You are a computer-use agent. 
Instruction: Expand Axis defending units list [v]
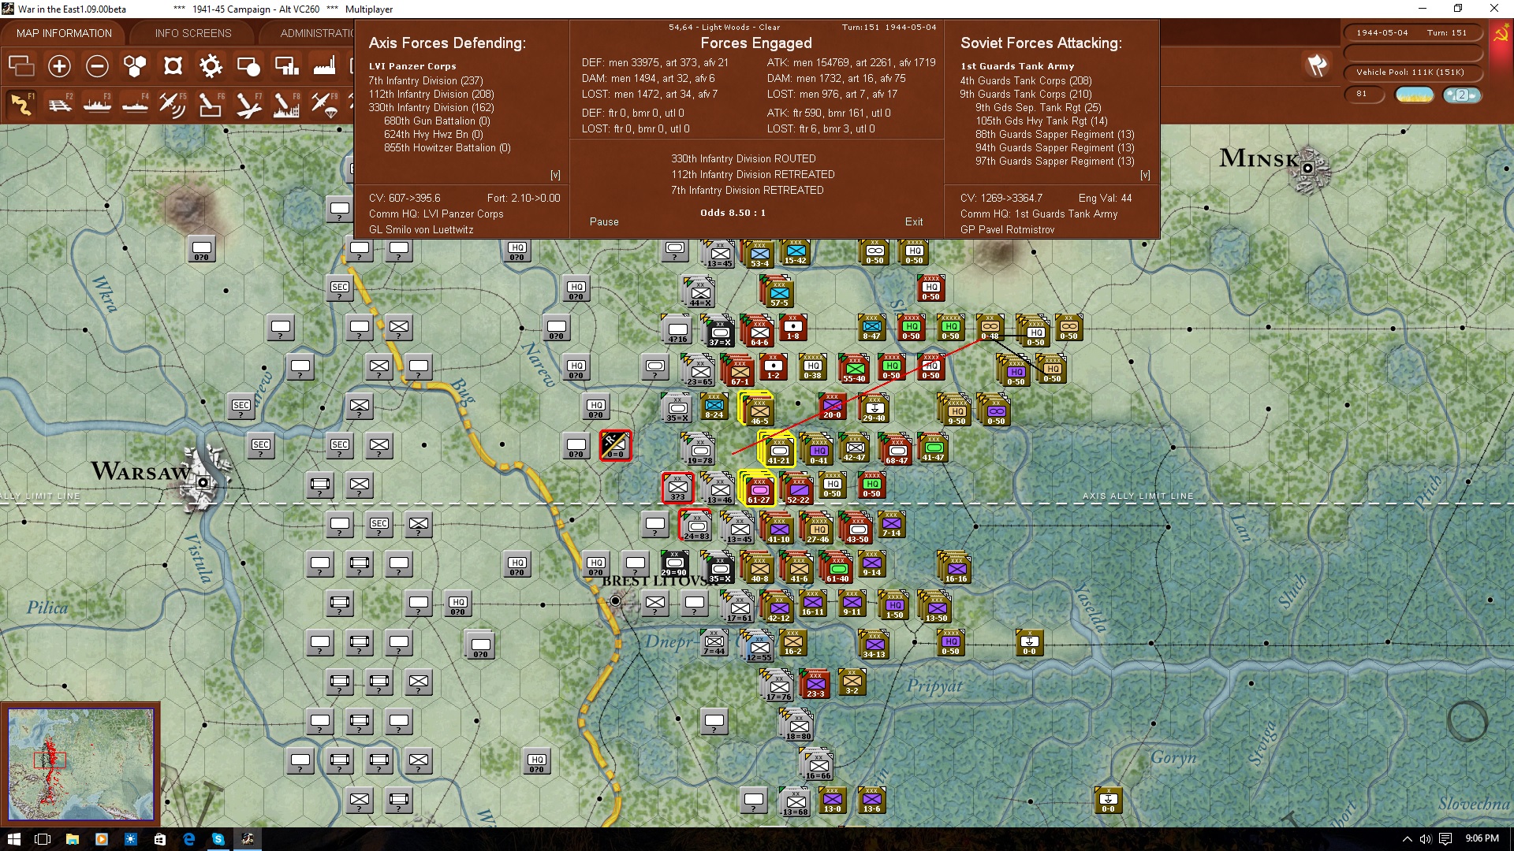[x=555, y=175]
